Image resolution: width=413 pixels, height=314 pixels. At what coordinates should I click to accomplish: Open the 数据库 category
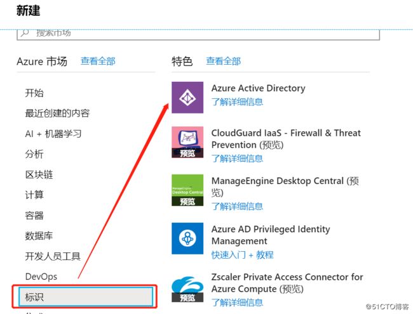(39, 235)
